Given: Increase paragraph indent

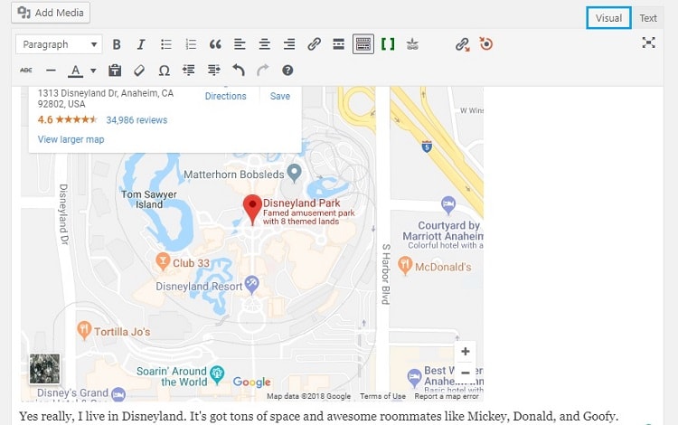Looking at the screenshot, I should point(213,70).
